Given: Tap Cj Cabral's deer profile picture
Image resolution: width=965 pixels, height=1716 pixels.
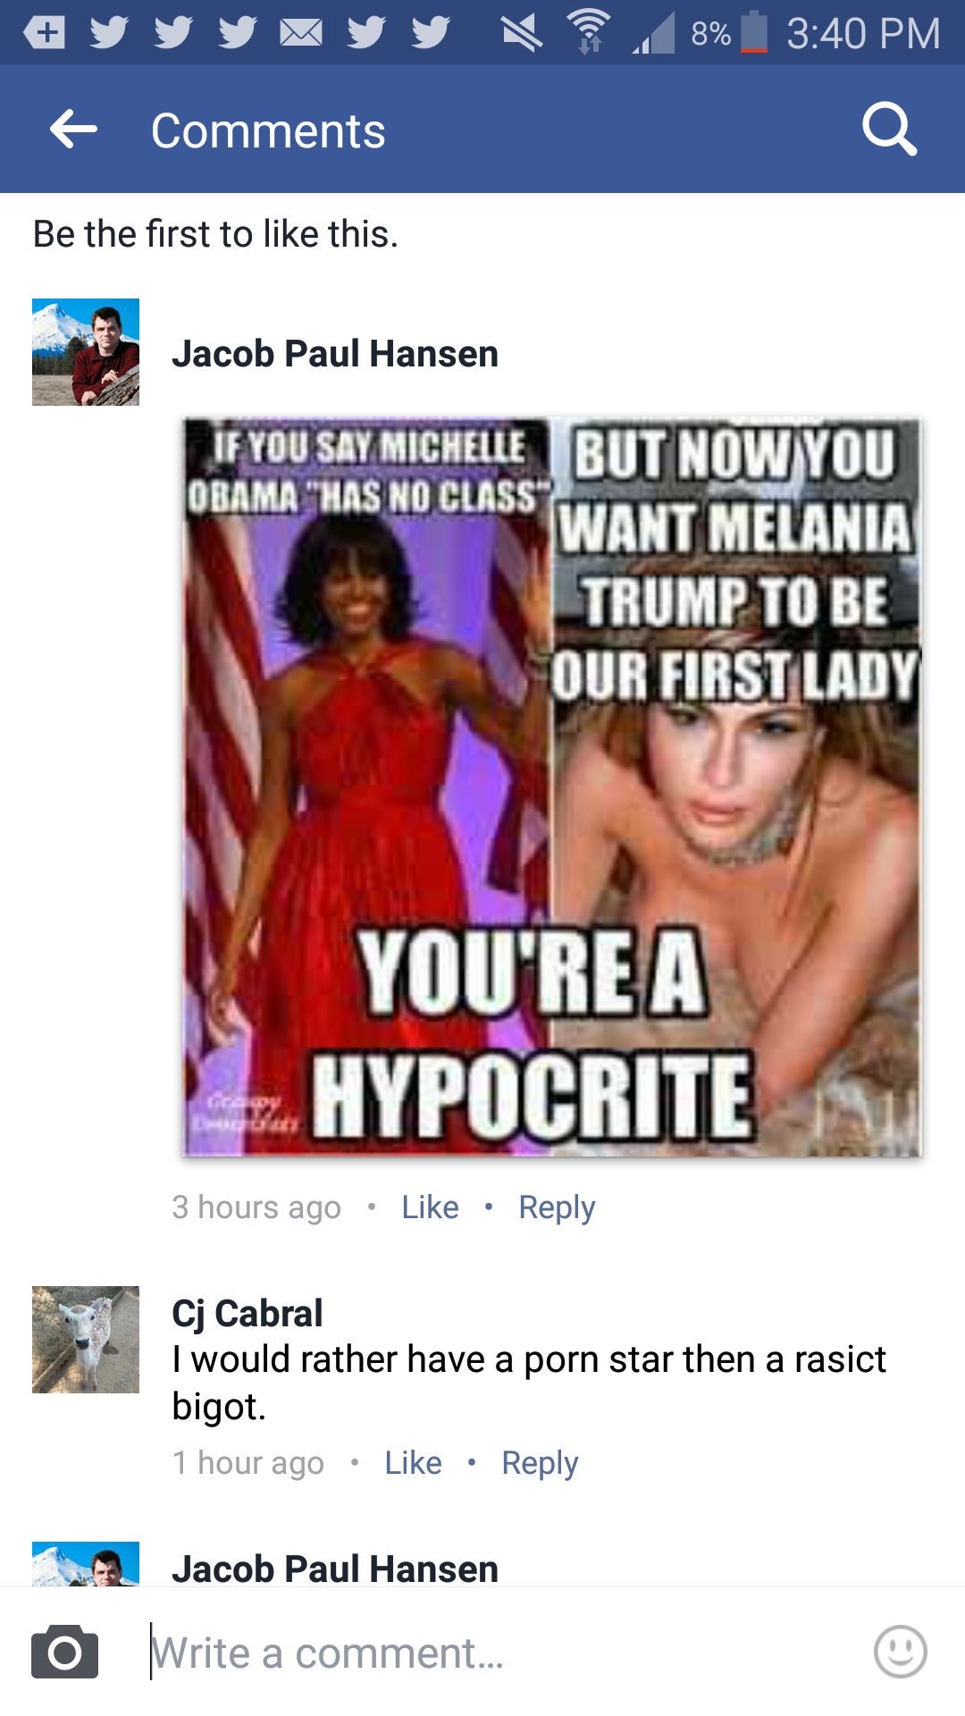Looking at the screenshot, I should 86,1340.
